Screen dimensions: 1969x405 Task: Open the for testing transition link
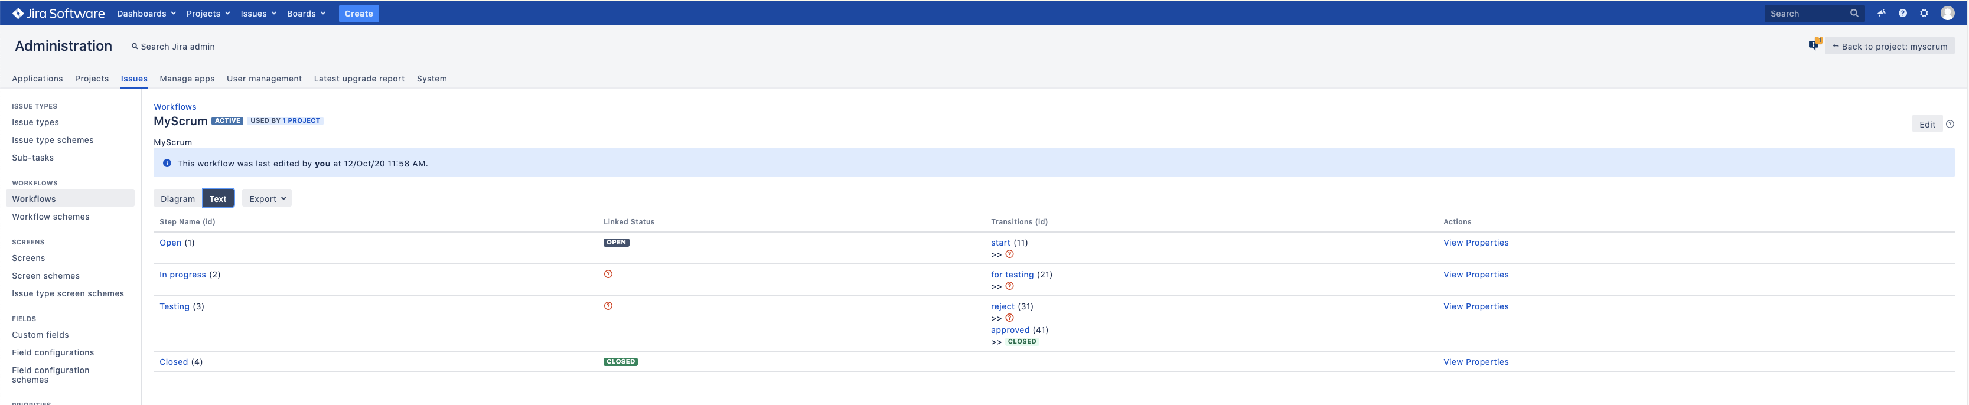click(x=1012, y=275)
